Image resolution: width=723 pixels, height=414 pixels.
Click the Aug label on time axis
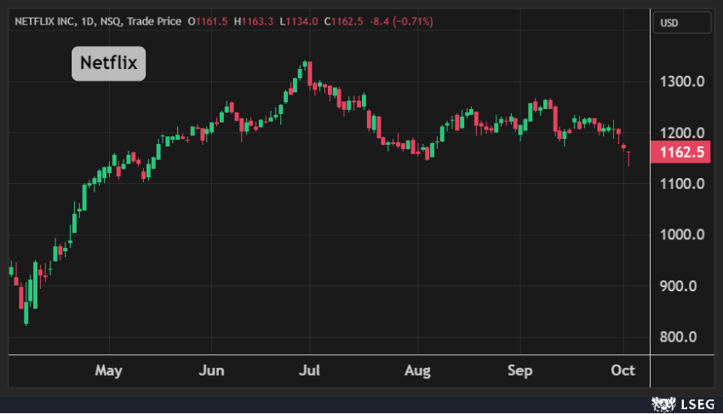click(x=417, y=371)
